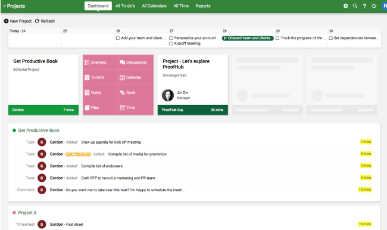This screenshot has width=387, height=230.
Task: Click the Today - 24 calendar column
Action: pos(35,38)
